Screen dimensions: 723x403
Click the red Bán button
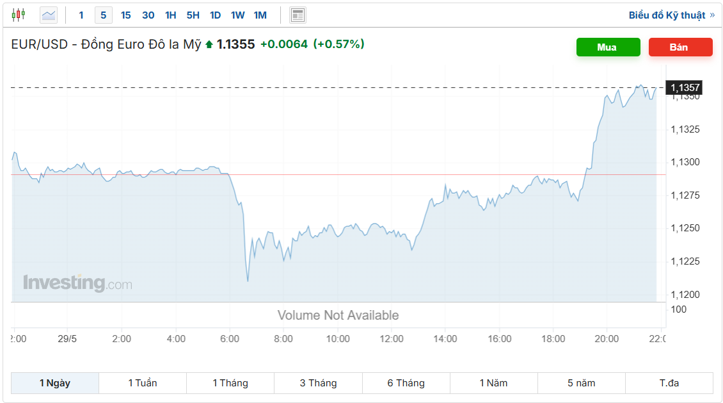click(681, 47)
